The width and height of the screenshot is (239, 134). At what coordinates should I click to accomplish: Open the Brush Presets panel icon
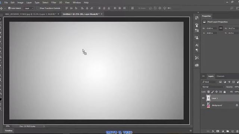pyautogui.click(x=197, y=31)
